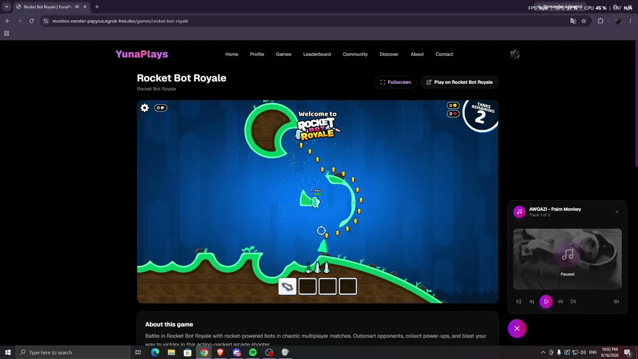
Task: Open the Windows Start menu
Action: [8, 353]
